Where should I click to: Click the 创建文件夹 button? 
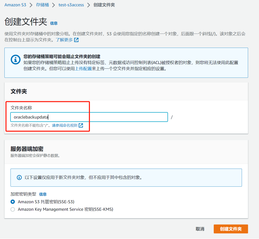pos(231,229)
